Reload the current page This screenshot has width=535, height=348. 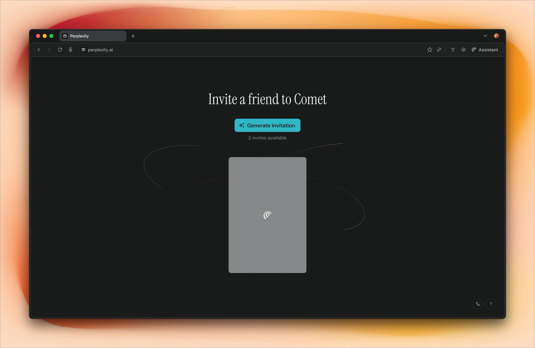click(x=60, y=50)
